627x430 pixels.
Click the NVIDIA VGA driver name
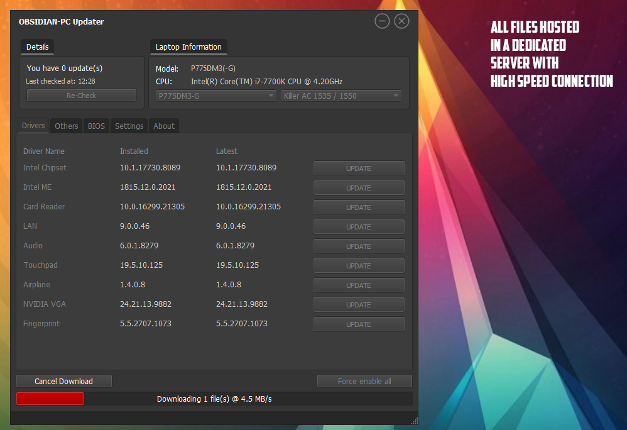(x=45, y=304)
